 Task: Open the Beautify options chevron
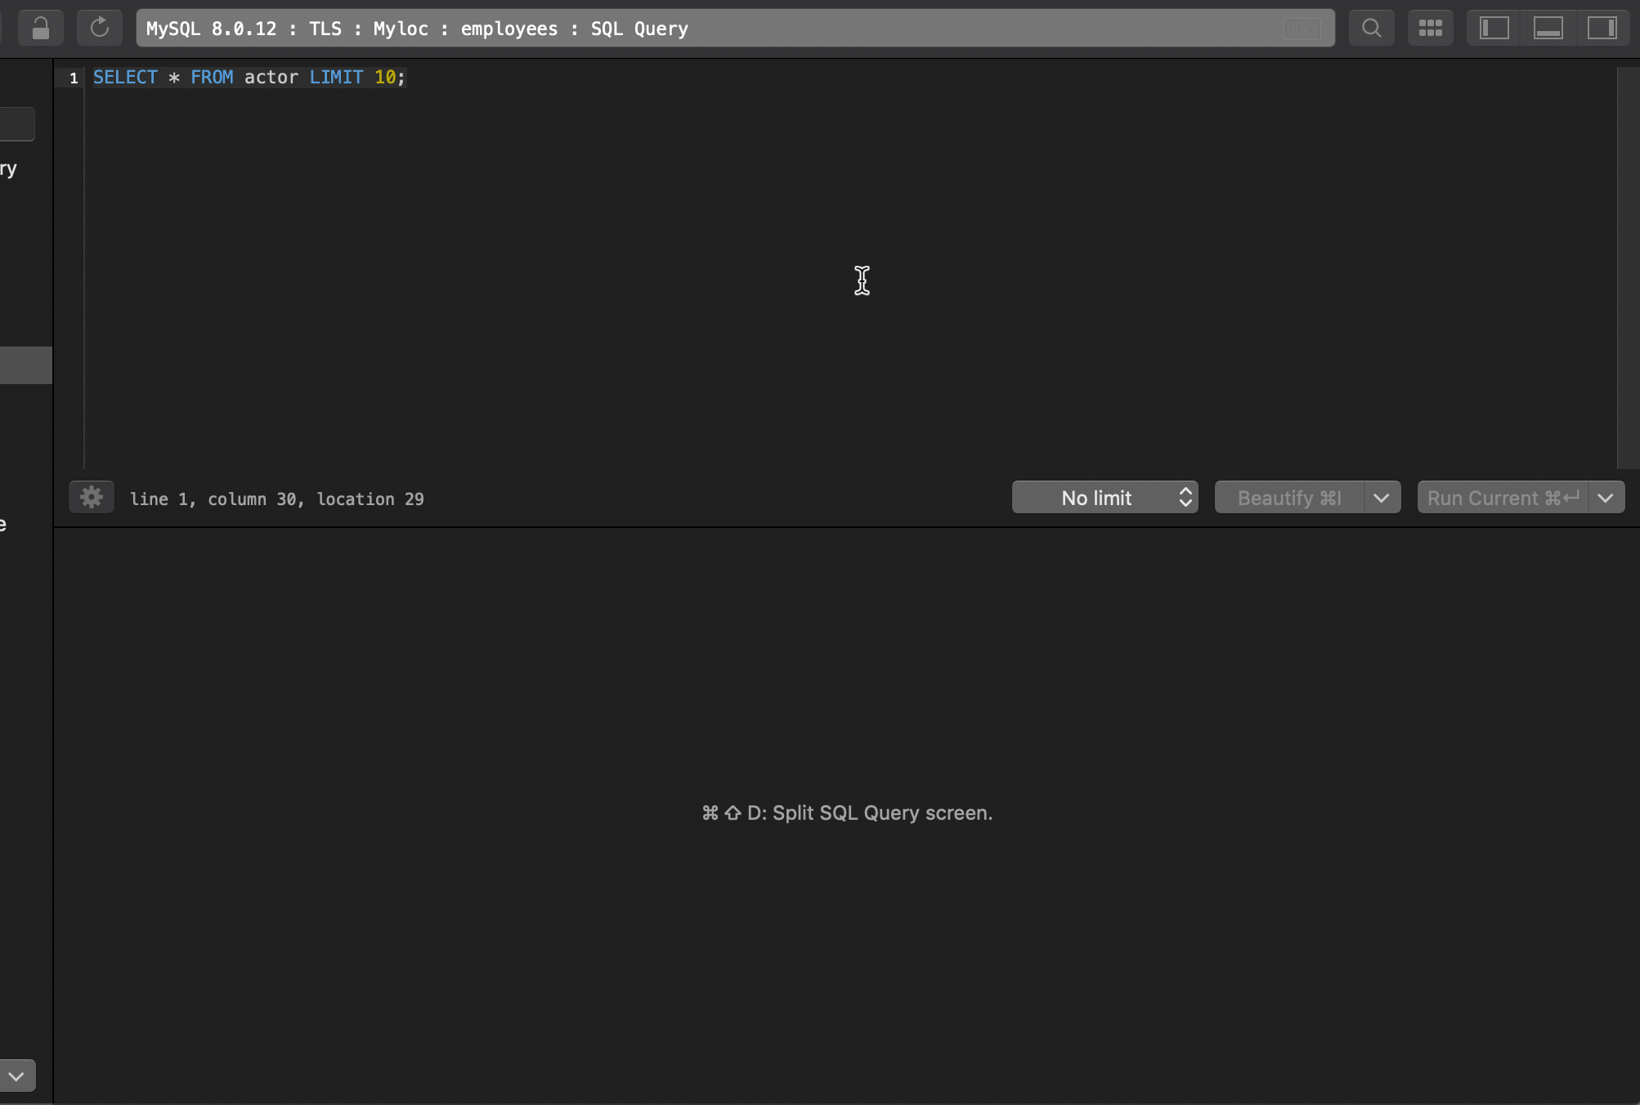point(1382,497)
